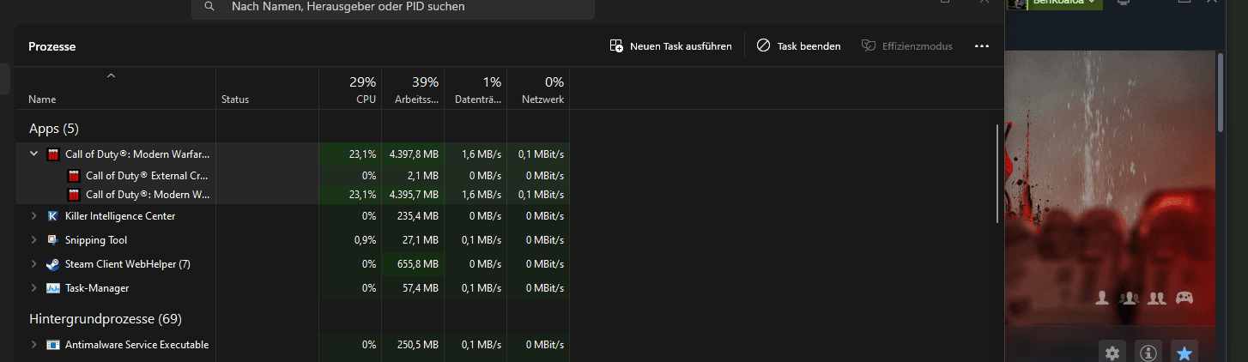Click the two-people icon in Steam
The width and height of the screenshot is (1248, 362).
tap(1157, 298)
